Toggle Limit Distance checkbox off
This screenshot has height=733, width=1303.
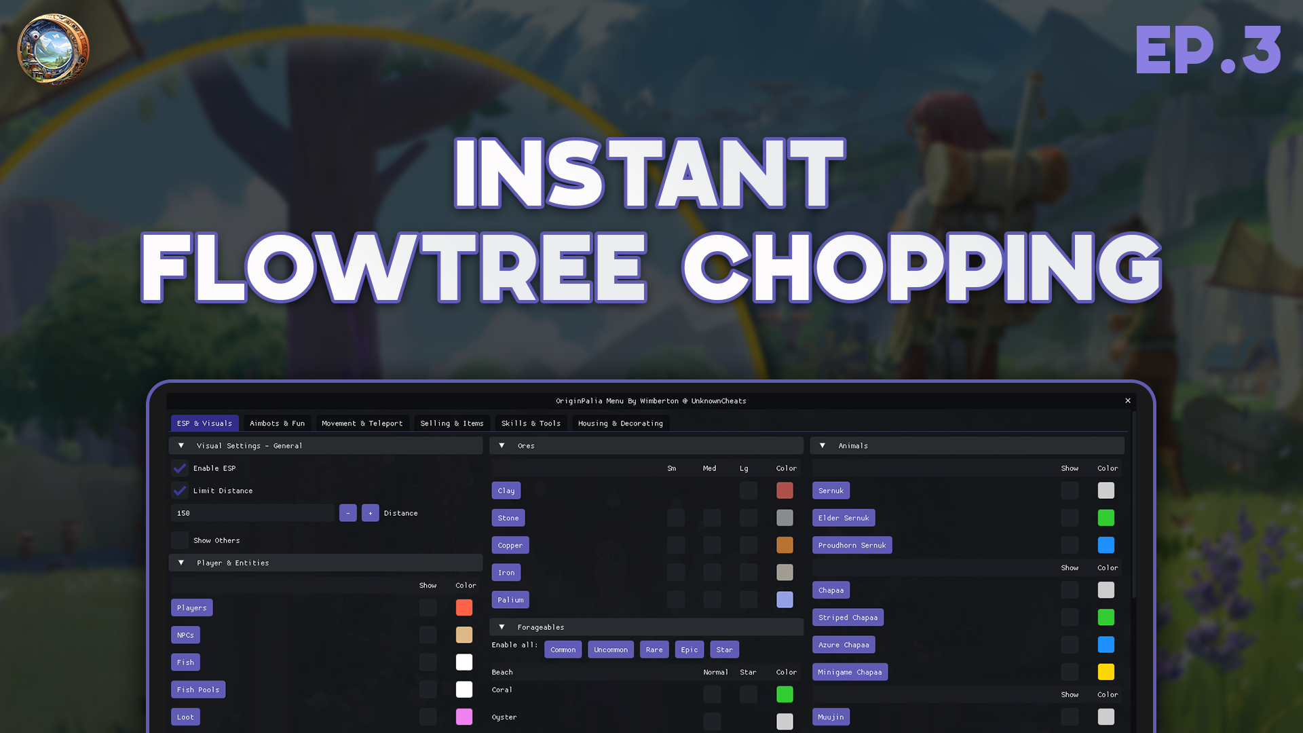click(180, 489)
